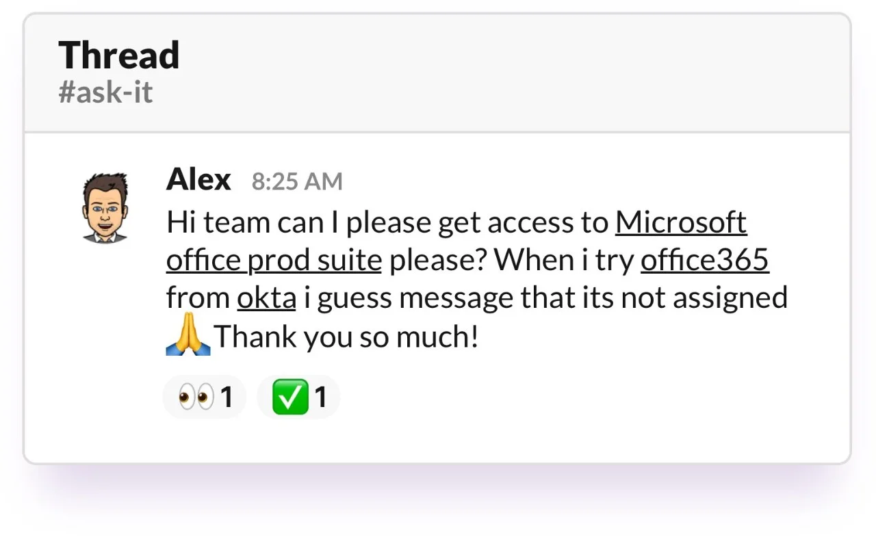Click the praying hands emoji
The width and height of the screenshot is (876, 537).
tap(188, 337)
